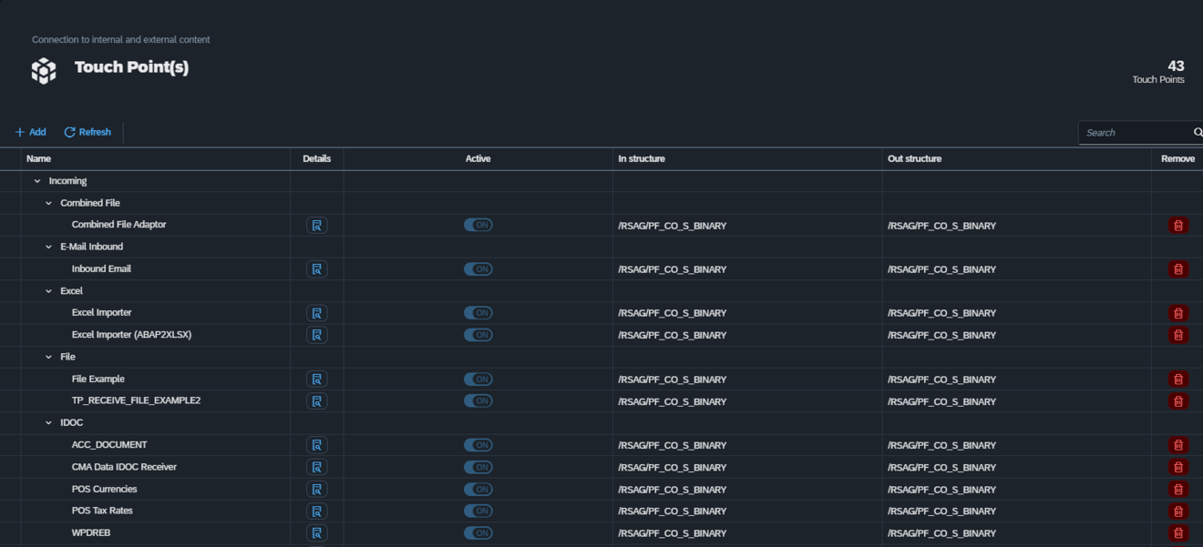This screenshot has height=547, width=1203.
Task: Delete the File Example touch point
Action: pos(1177,379)
